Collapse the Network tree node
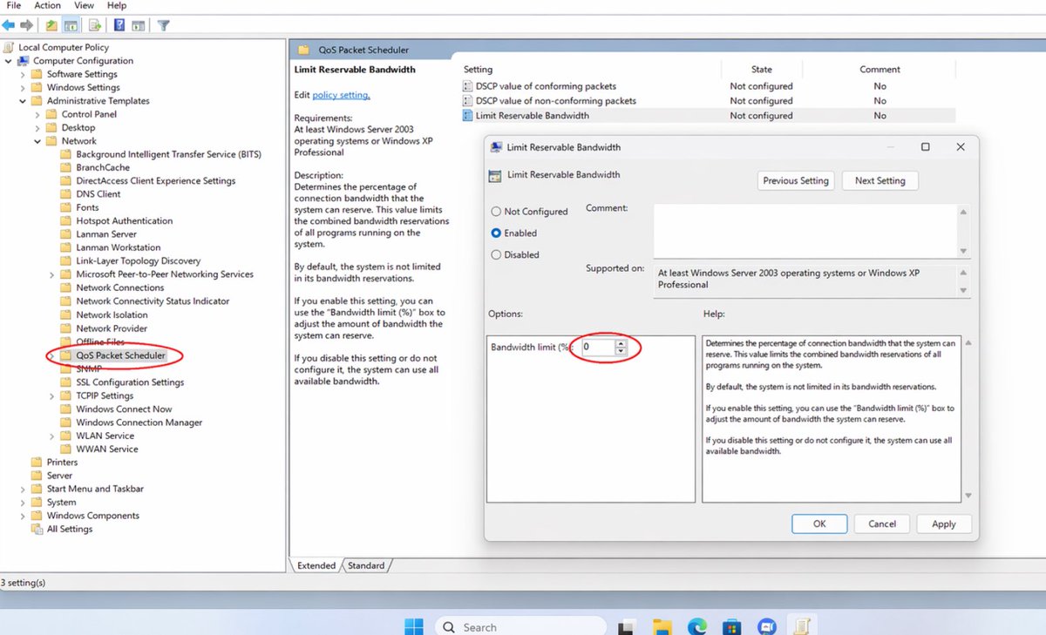 click(37, 141)
